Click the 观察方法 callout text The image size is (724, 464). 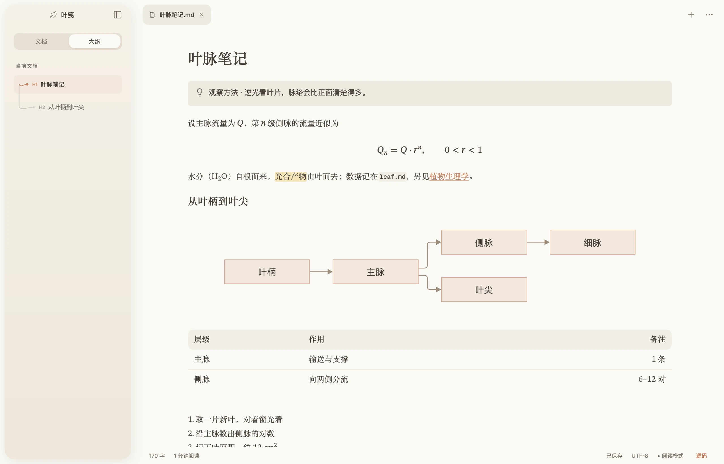288,93
